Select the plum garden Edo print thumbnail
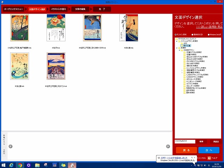Image resolution: width=224 pixels, height=168 pixels. tap(20, 28)
